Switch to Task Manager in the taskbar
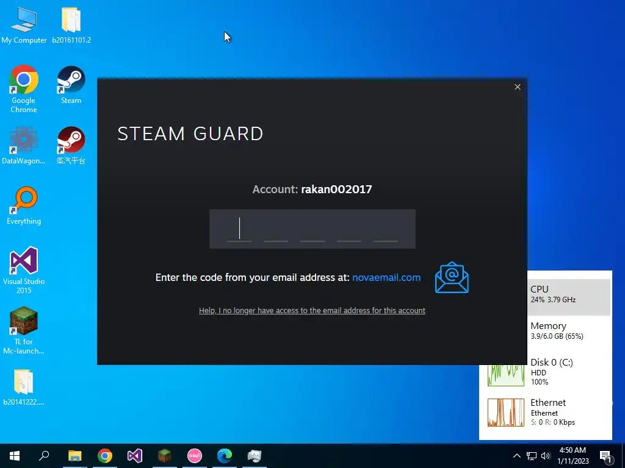This screenshot has height=468, width=625. [255, 456]
